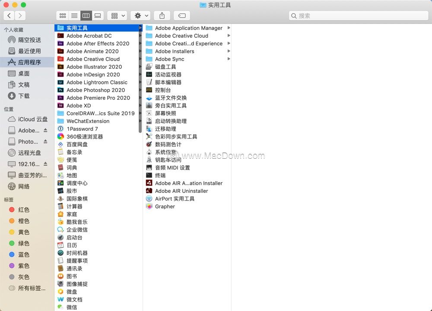Click the Share toolbar button
Viewport: 432px width, 311px height.
click(x=162, y=16)
